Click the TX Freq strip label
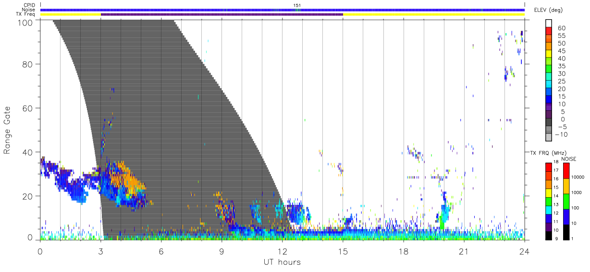590x272 pixels. pos(26,14)
